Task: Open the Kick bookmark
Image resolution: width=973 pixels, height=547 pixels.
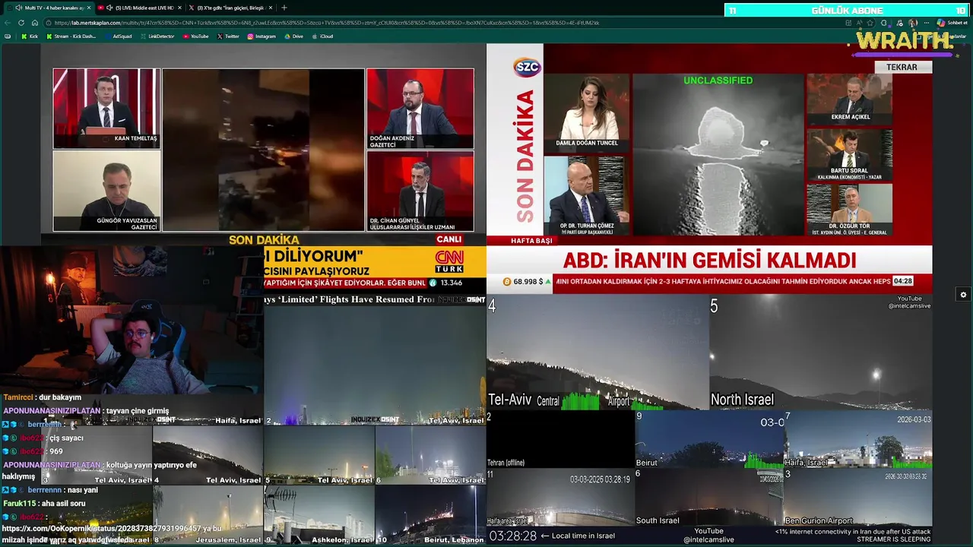Action: tap(29, 36)
